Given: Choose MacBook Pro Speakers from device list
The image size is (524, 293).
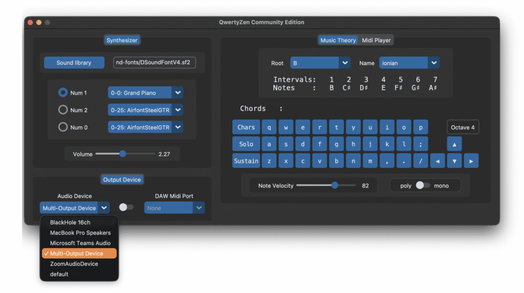Looking at the screenshot, I should (x=80, y=233).
